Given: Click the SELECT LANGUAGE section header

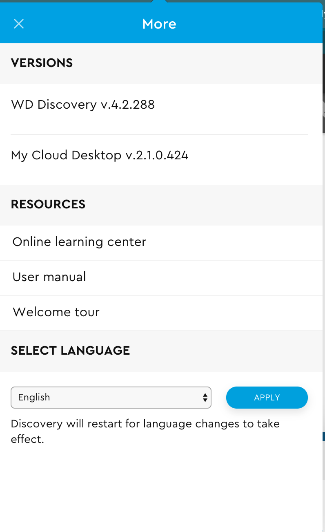Looking at the screenshot, I should point(70,351).
